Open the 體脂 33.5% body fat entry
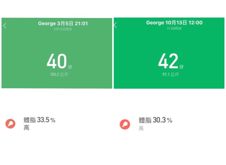226x165 pixels. point(39,120)
